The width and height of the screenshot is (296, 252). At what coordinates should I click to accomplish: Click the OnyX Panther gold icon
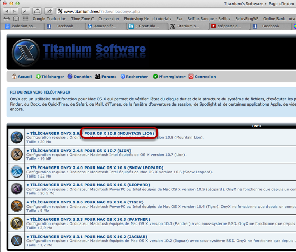coord(16,223)
